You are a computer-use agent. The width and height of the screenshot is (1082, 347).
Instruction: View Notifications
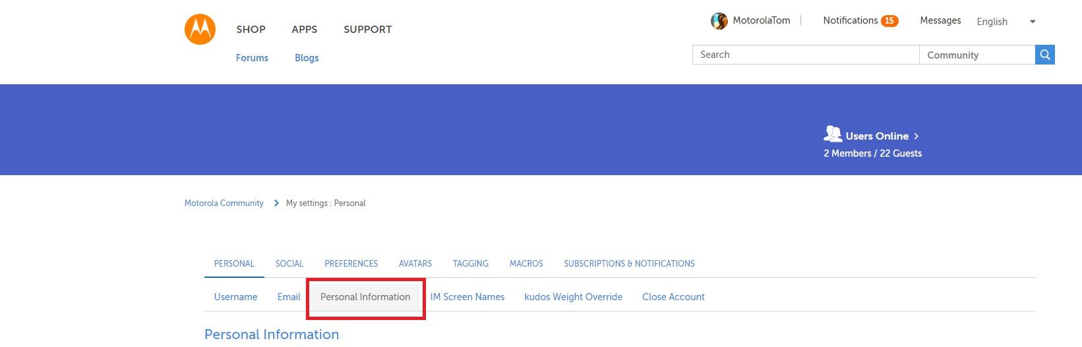pyautogui.click(x=850, y=20)
